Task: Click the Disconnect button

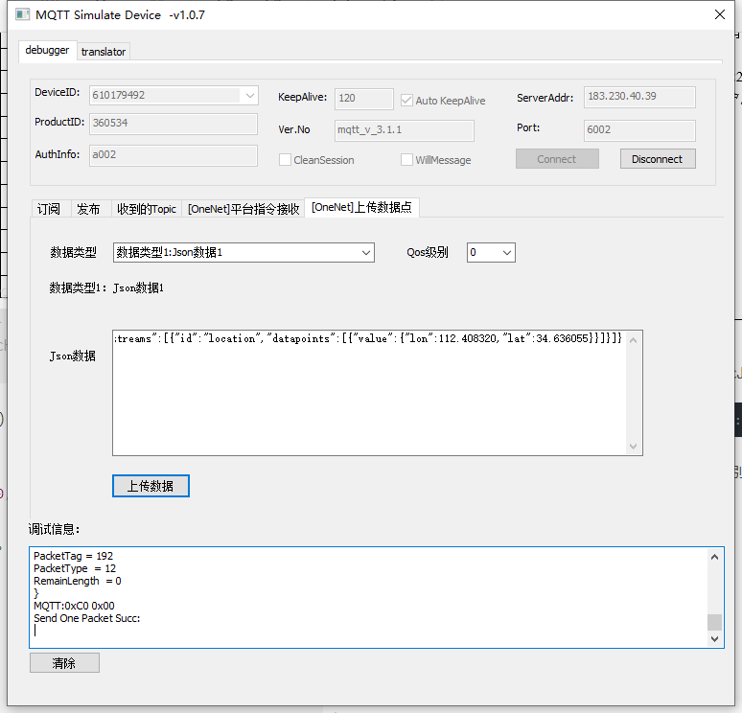Action: click(658, 159)
